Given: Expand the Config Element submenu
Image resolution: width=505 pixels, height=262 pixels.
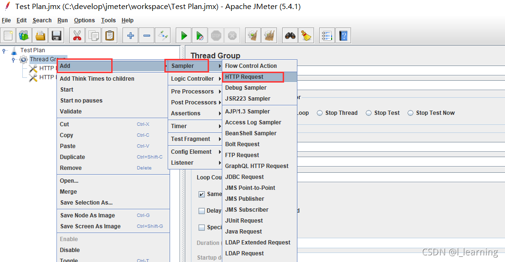Looking at the screenshot, I should click(x=195, y=152).
